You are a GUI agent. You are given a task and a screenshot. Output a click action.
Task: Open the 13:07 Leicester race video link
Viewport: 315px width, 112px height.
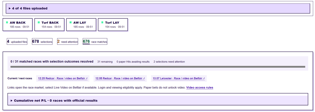coord(179,78)
